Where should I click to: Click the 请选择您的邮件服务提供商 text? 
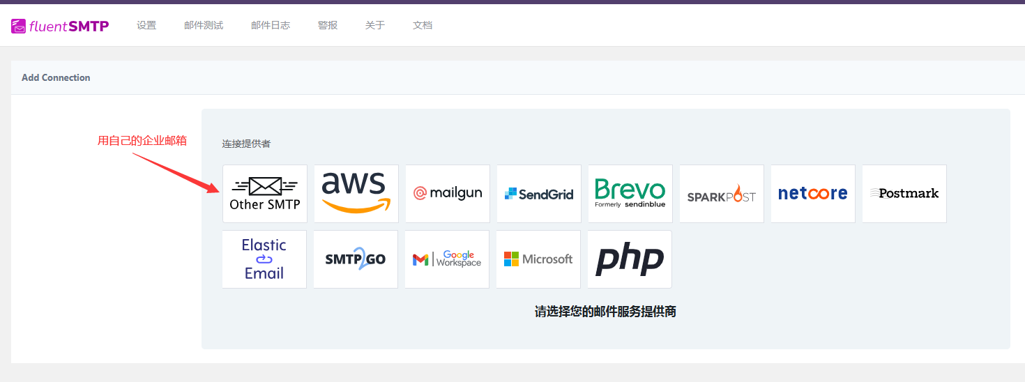click(605, 312)
